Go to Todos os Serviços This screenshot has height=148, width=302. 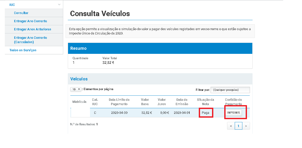(23, 50)
